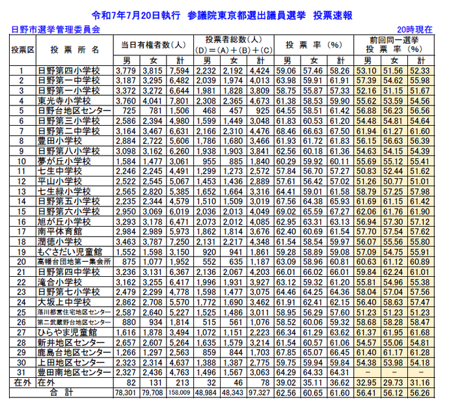Viewport: 449px width, 411px height.
Task: Click total eligible voters value 158,009
Action: pos(179,393)
